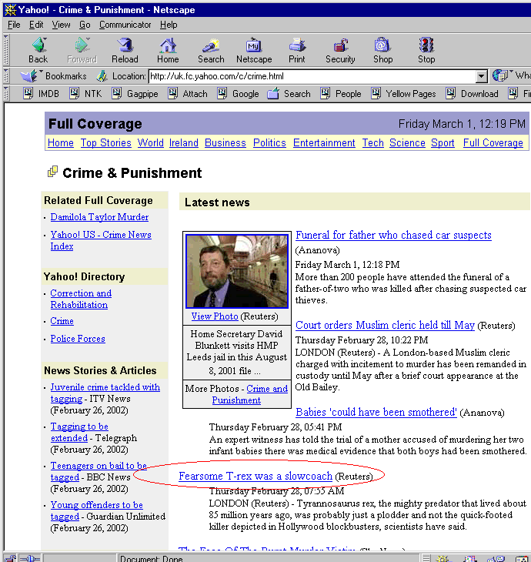Open the Entertainment section link
This screenshot has height=562, width=531.
(x=324, y=142)
